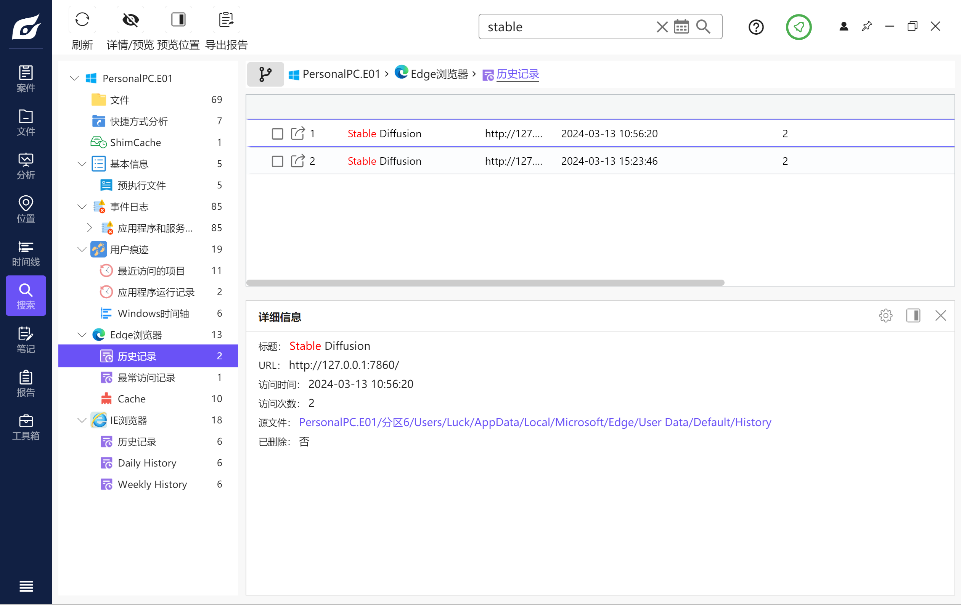Click the jump-to icon in row 1
The width and height of the screenshot is (961, 605).
298,133
